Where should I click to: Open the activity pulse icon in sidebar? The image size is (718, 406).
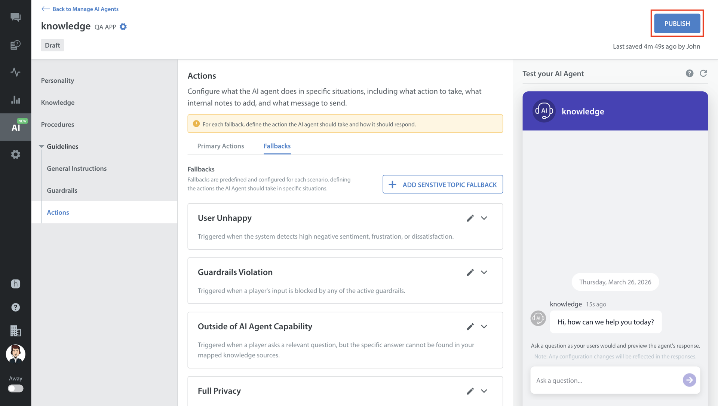(15, 72)
